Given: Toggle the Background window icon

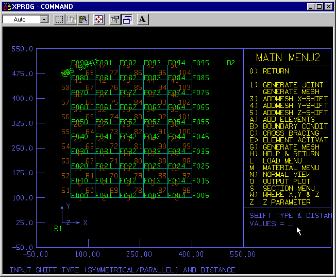Looking at the screenshot, I should [127, 20].
